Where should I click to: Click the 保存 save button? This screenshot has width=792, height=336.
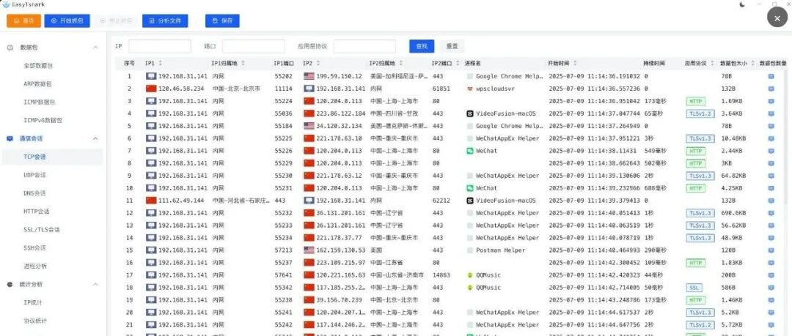click(x=222, y=20)
